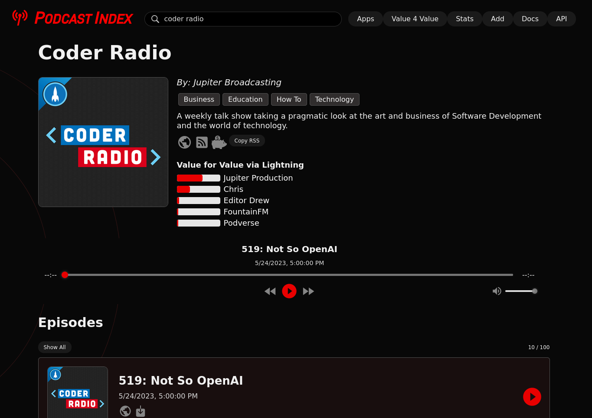Click the Copy RSS button
Screen dimensions: 592x418
coord(247,141)
